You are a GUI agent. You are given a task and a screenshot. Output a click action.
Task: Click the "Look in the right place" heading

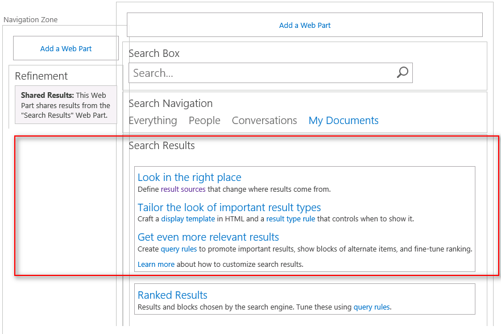(x=189, y=178)
